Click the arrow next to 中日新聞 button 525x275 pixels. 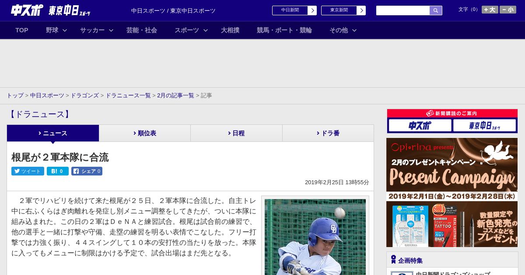(x=312, y=10)
